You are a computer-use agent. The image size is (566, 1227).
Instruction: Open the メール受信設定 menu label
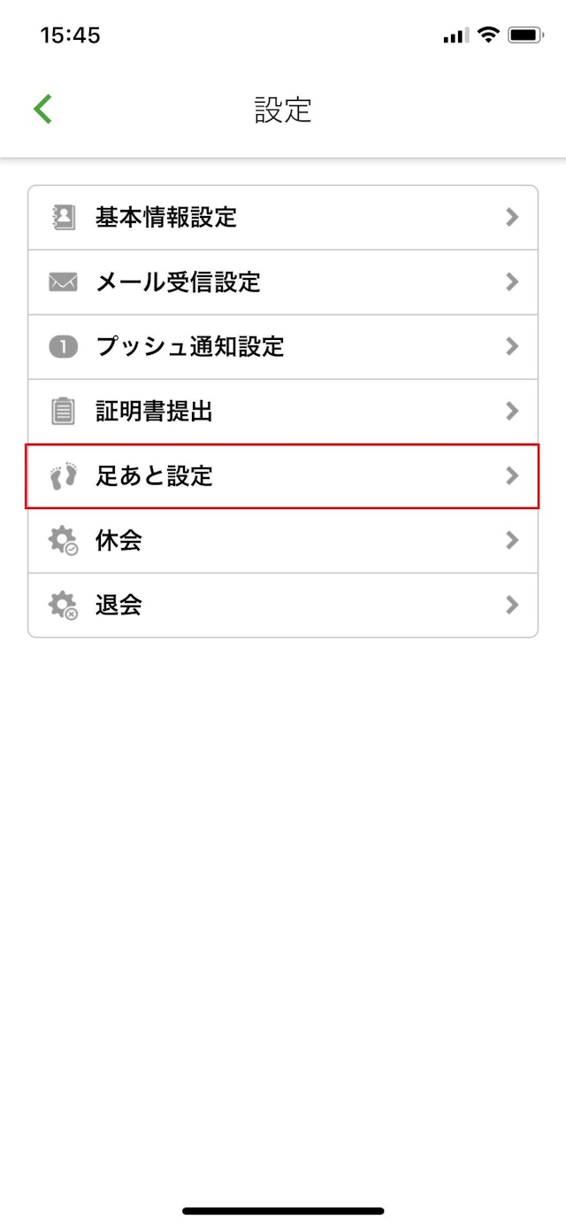(x=178, y=282)
